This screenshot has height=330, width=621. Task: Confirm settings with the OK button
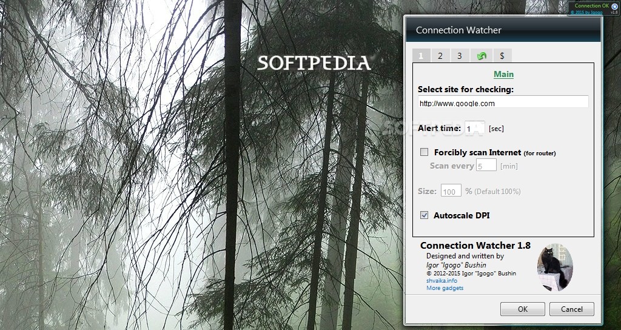tap(522, 309)
